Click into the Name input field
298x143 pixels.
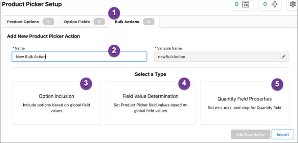(79, 57)
